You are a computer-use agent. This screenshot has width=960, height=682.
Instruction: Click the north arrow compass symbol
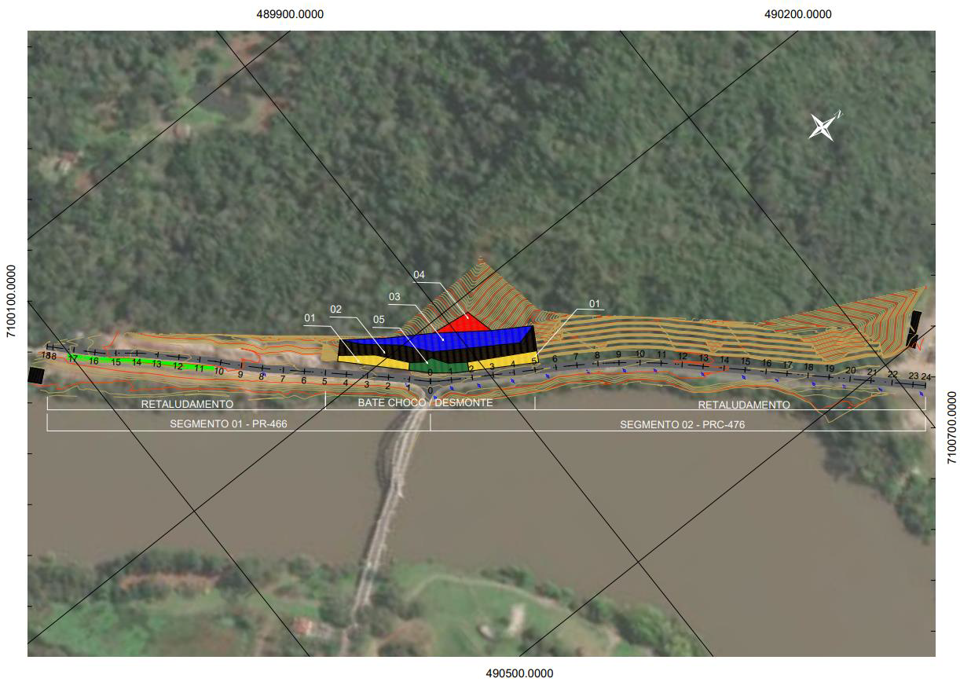822,126
